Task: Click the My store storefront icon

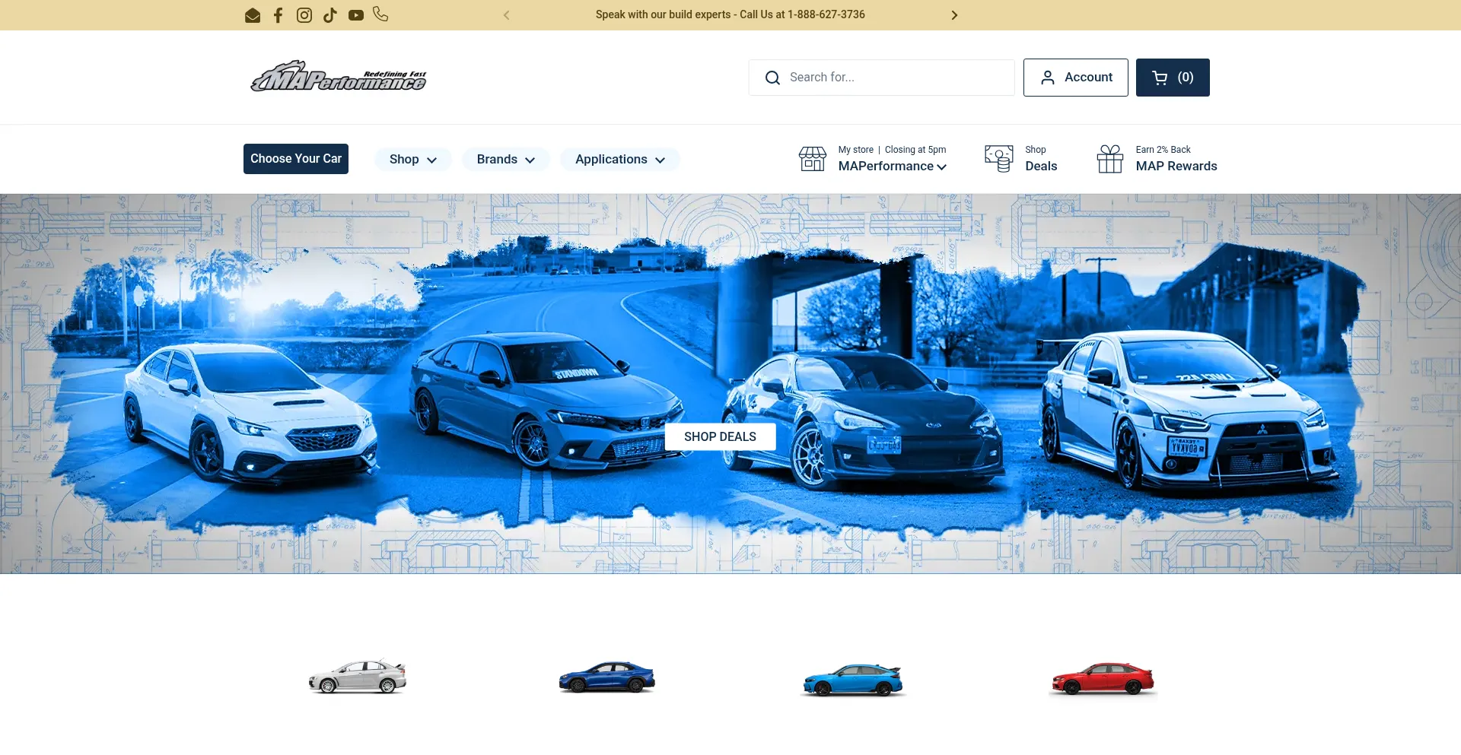Action: click(x=812, y=159)
